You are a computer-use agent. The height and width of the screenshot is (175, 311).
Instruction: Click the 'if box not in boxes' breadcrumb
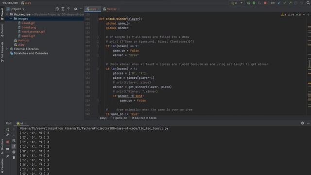pos(144,118)
